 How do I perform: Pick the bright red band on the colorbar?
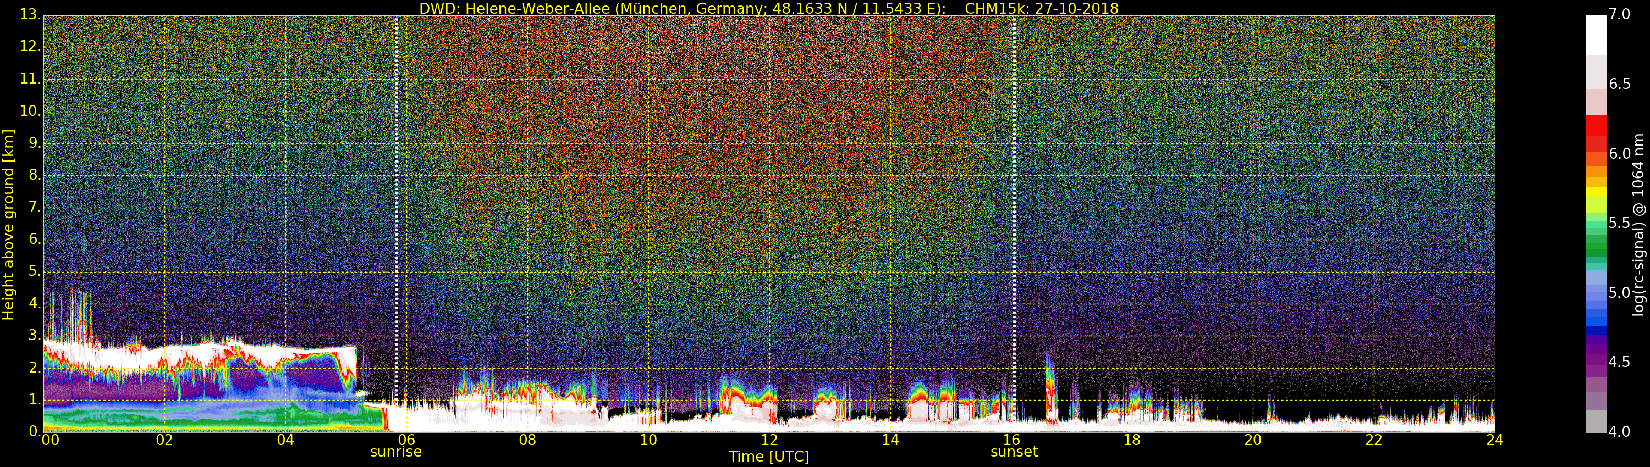coord(1596,125)
